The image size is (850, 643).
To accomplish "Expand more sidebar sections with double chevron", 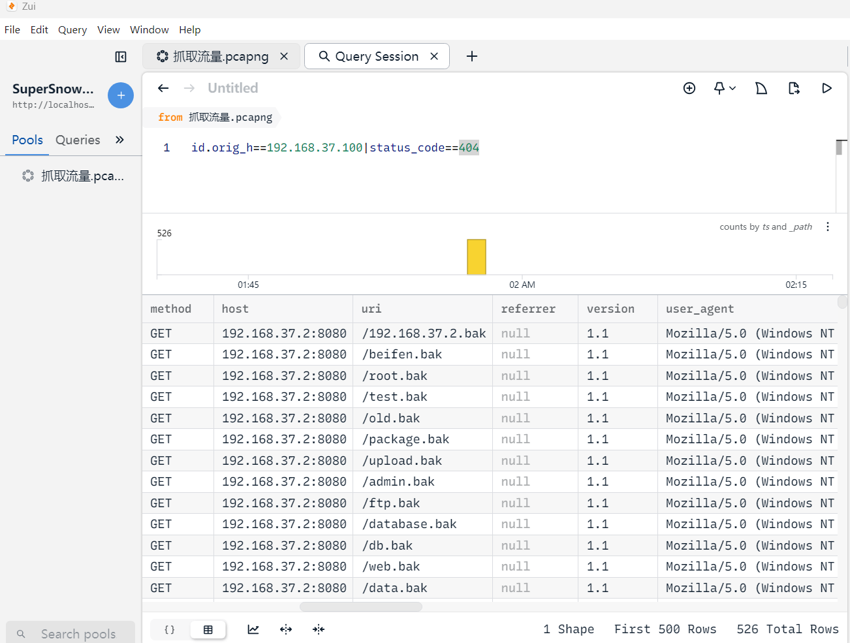I will coord(119,140).
